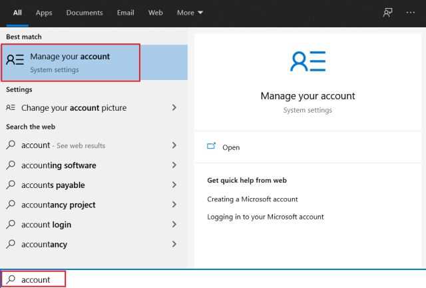Open Logging in to your Microsoft account link
Image resolution: width=426 pixels, height=288 pixels.
(x=266, y=217)
